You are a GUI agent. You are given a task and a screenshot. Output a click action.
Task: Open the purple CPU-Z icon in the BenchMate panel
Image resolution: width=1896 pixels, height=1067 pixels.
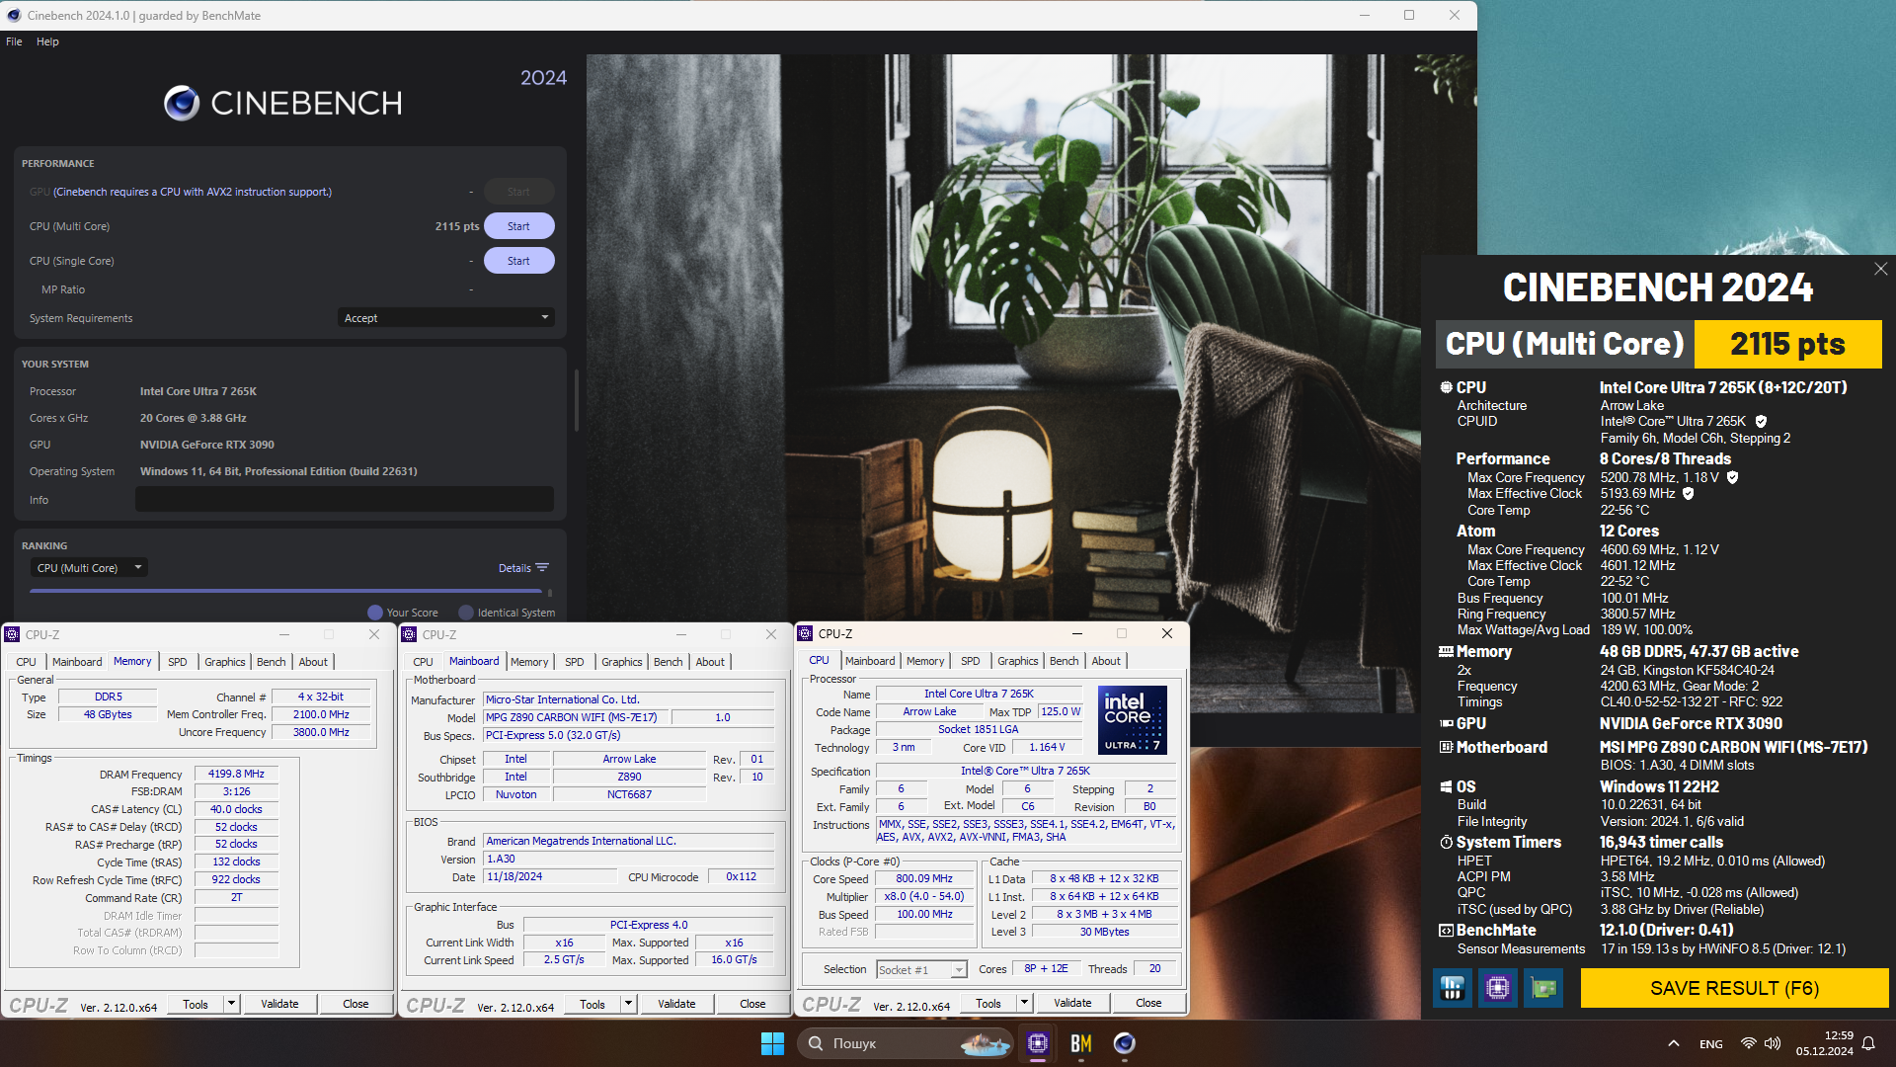[x=1497, y=988]
